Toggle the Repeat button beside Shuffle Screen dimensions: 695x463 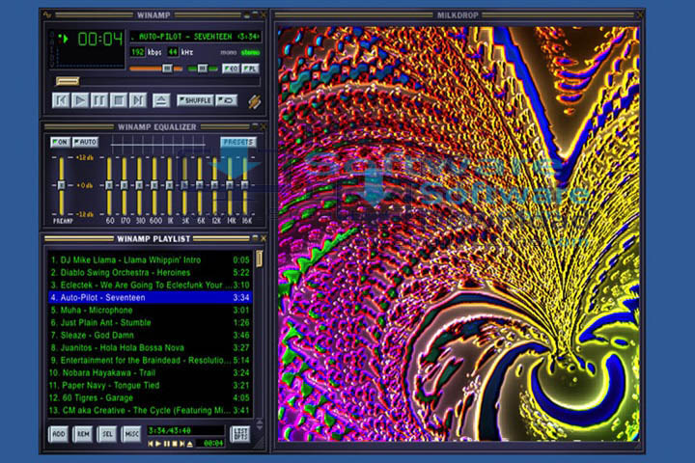pos(227,100)
